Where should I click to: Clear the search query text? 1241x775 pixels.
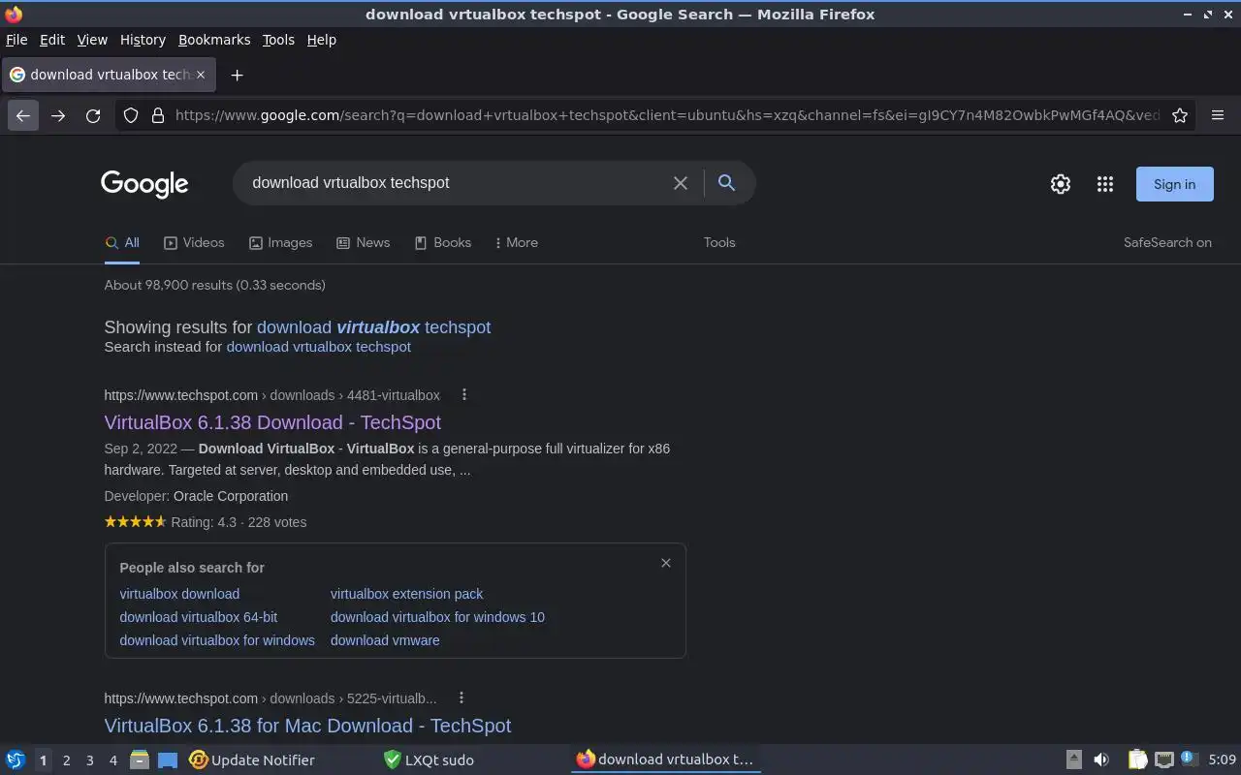point(681,183)
